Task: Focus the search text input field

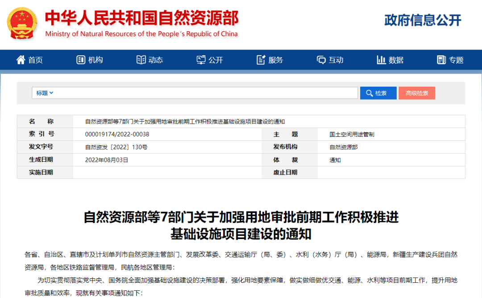Action: click(205, 93)
